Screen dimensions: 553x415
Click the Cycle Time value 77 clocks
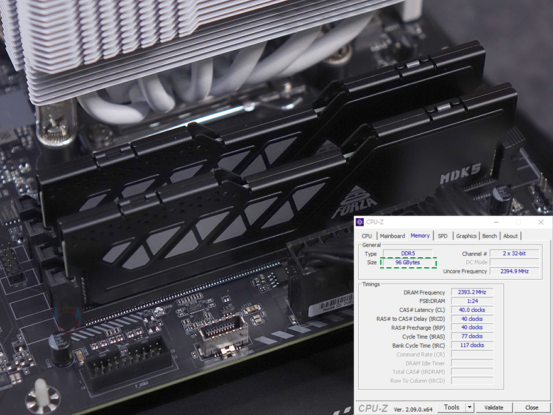[x=472, y=336]
